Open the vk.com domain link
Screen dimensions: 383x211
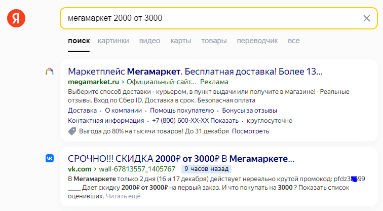pyautogui.click(x=80, y=169)
